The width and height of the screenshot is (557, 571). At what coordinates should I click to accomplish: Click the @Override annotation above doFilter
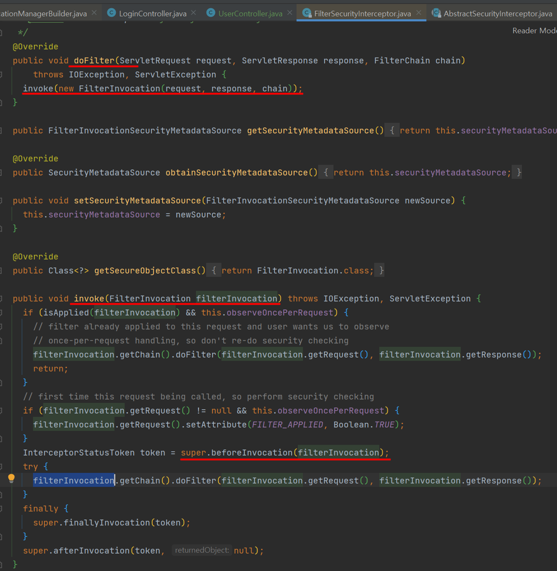click(x=36, y=47)
